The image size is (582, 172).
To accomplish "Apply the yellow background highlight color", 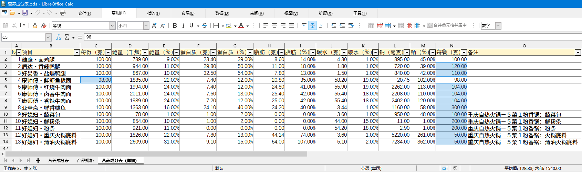I will pos(229,25).
